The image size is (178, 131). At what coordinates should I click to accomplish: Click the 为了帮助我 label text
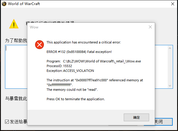[x=16, y=41]
